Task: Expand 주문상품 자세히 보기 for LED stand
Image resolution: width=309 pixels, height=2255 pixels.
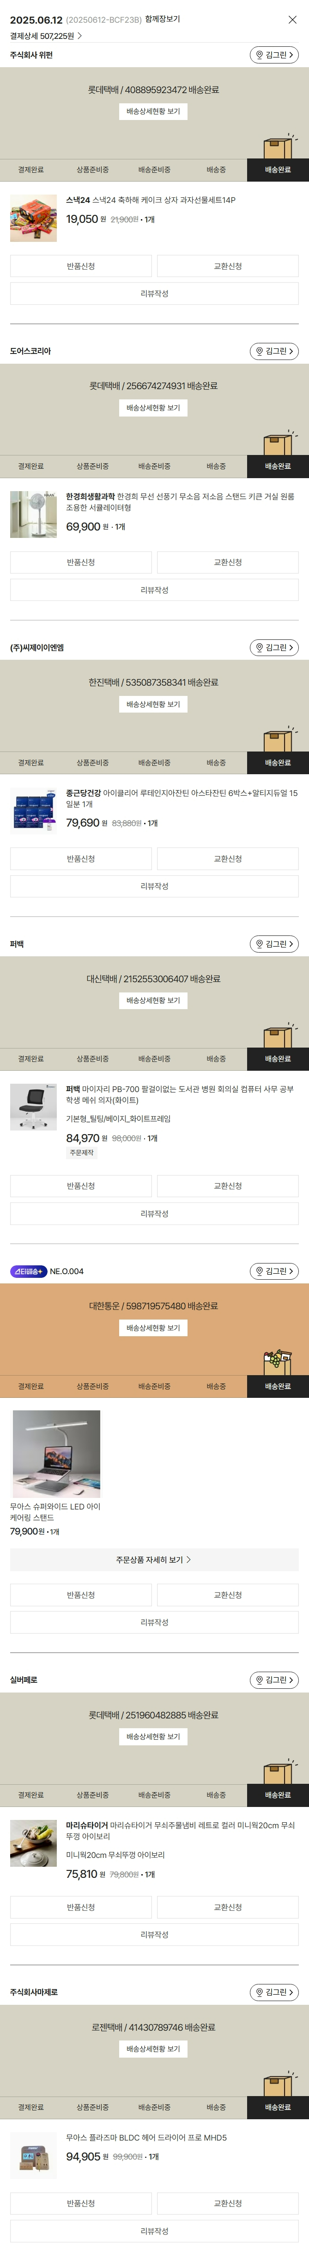Action: pyautogui.click(x=154, y=1560)
